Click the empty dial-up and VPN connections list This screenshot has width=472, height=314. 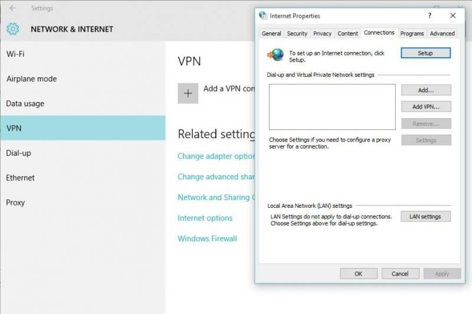pos(332,107)
